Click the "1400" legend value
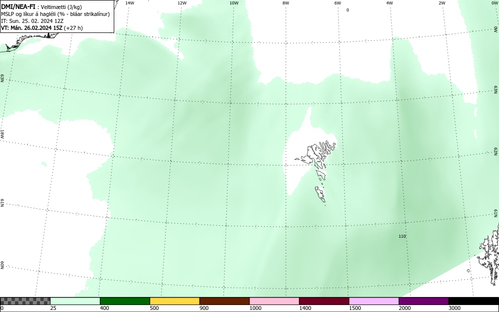Screen dimensions: 499x312 [x=305, y=308]
